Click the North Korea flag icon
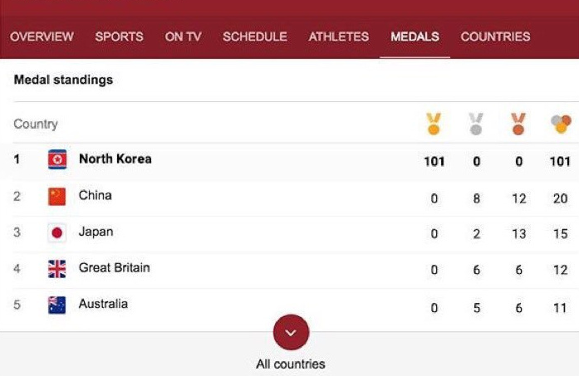 click(56, 159)
